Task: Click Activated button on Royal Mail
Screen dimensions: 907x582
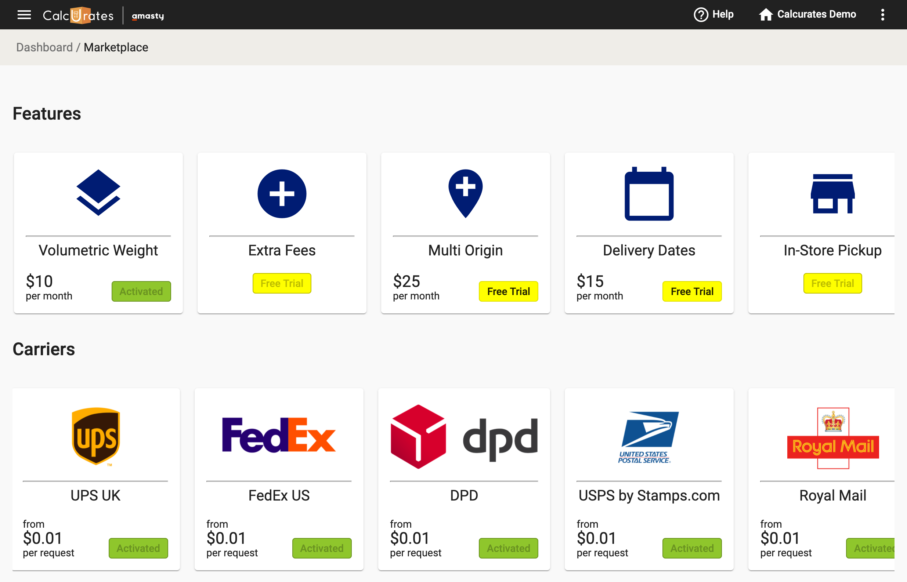Action: [870, 548]
